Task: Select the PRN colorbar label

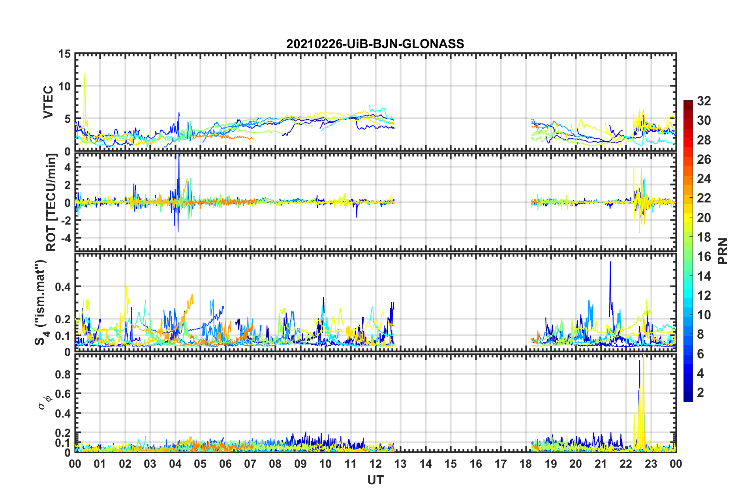Action: (723, 251)
